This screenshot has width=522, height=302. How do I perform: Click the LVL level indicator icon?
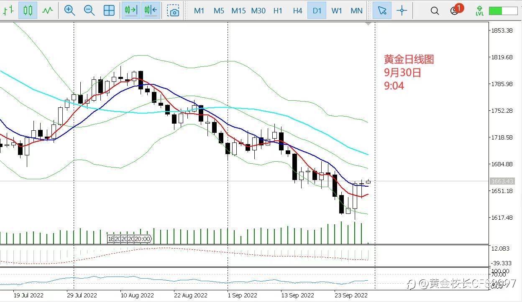[x=480, y=11]
